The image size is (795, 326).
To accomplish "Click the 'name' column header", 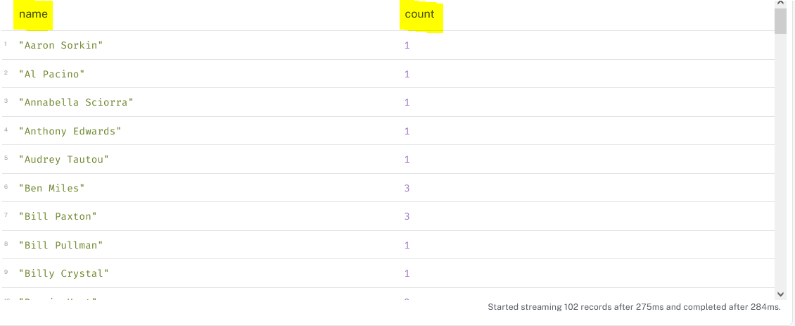I will [x=33, y=14].
